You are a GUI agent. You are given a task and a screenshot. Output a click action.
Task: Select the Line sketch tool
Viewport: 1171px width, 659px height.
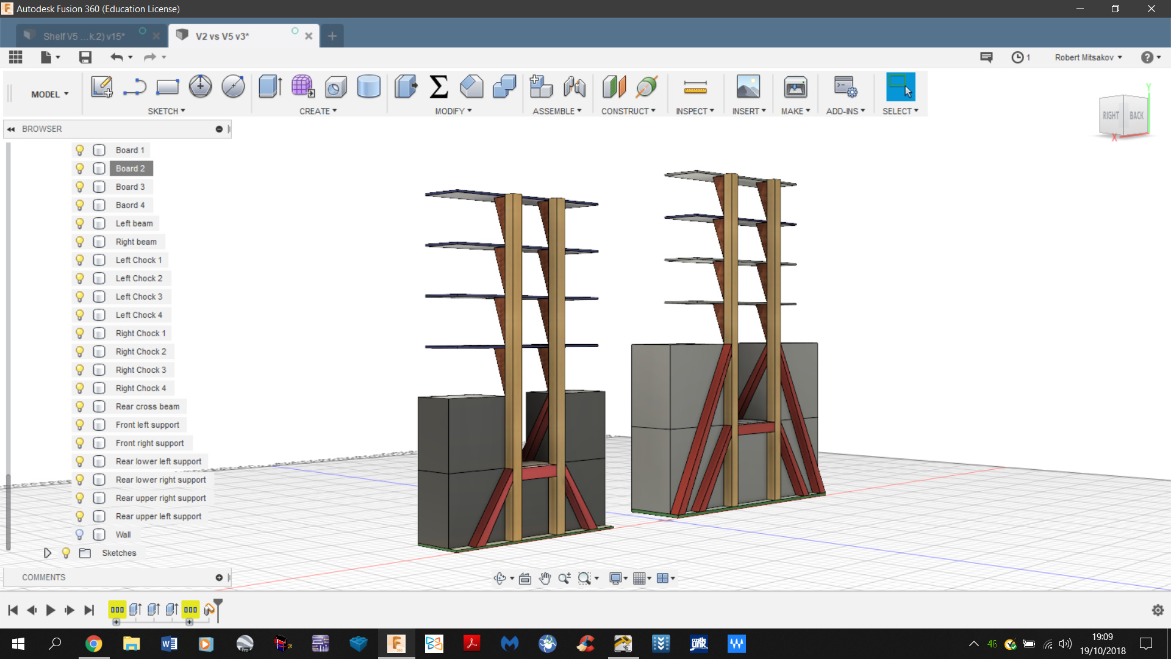[x=134, y=87]
